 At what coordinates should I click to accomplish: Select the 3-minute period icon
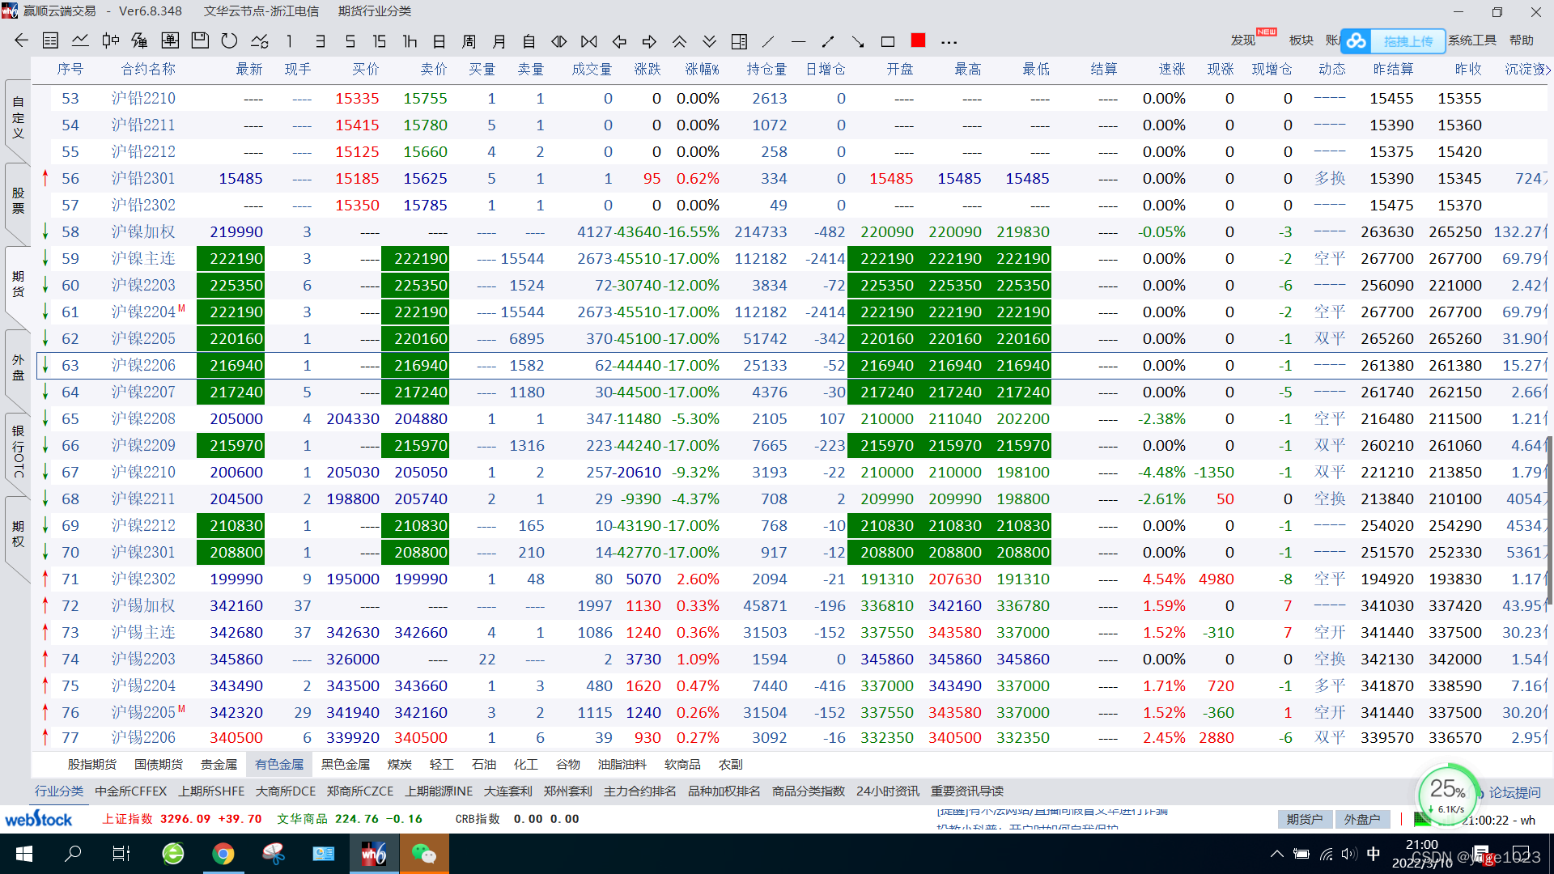point(320,40)
